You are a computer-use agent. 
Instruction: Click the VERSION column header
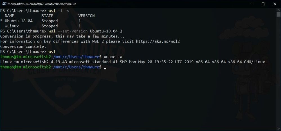tap(86, 16)
